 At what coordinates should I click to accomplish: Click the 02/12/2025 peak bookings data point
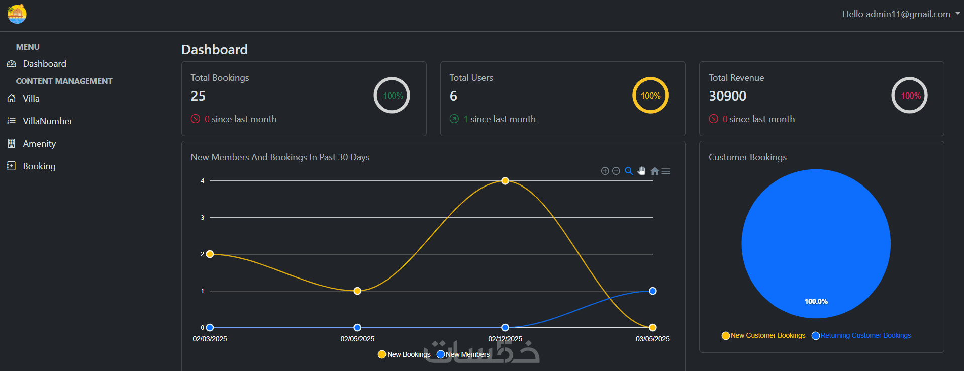coord(505,181)
